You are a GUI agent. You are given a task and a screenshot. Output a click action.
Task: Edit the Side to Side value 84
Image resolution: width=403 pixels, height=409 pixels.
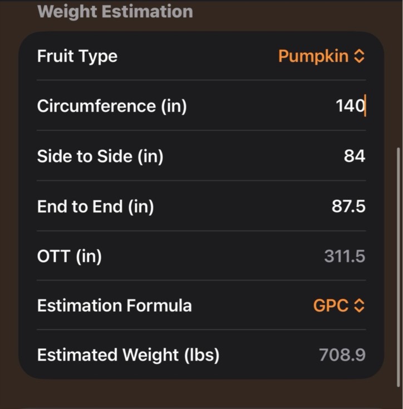355,156
